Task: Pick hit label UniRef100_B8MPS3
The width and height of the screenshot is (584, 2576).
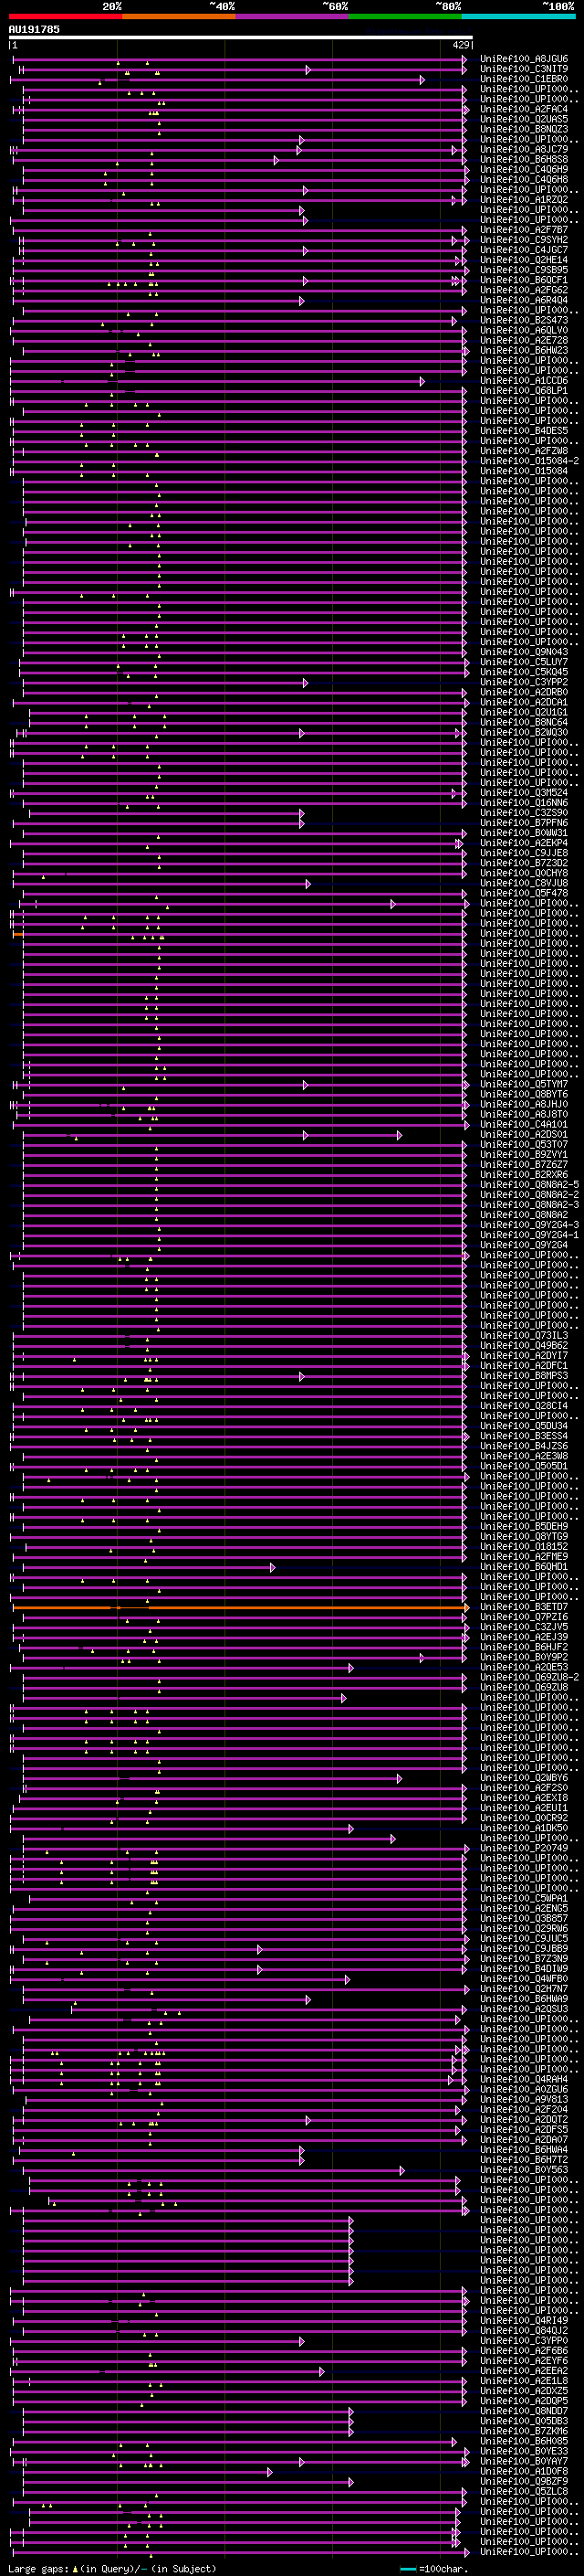Action: coord(524,1376)
